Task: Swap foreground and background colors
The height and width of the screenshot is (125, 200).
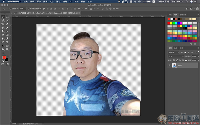Action: pos(7,56)
